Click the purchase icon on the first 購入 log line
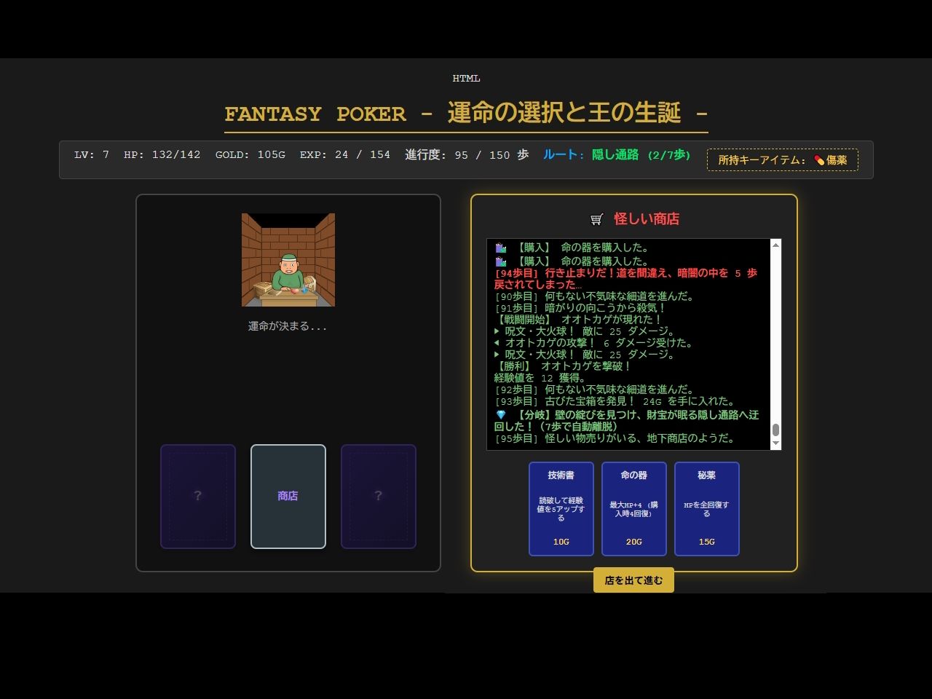 501,248
